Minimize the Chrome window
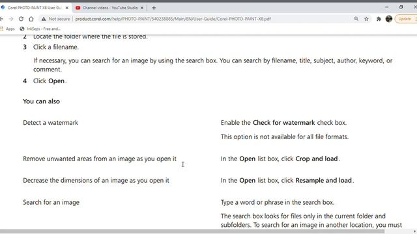 tap(386, 7)
